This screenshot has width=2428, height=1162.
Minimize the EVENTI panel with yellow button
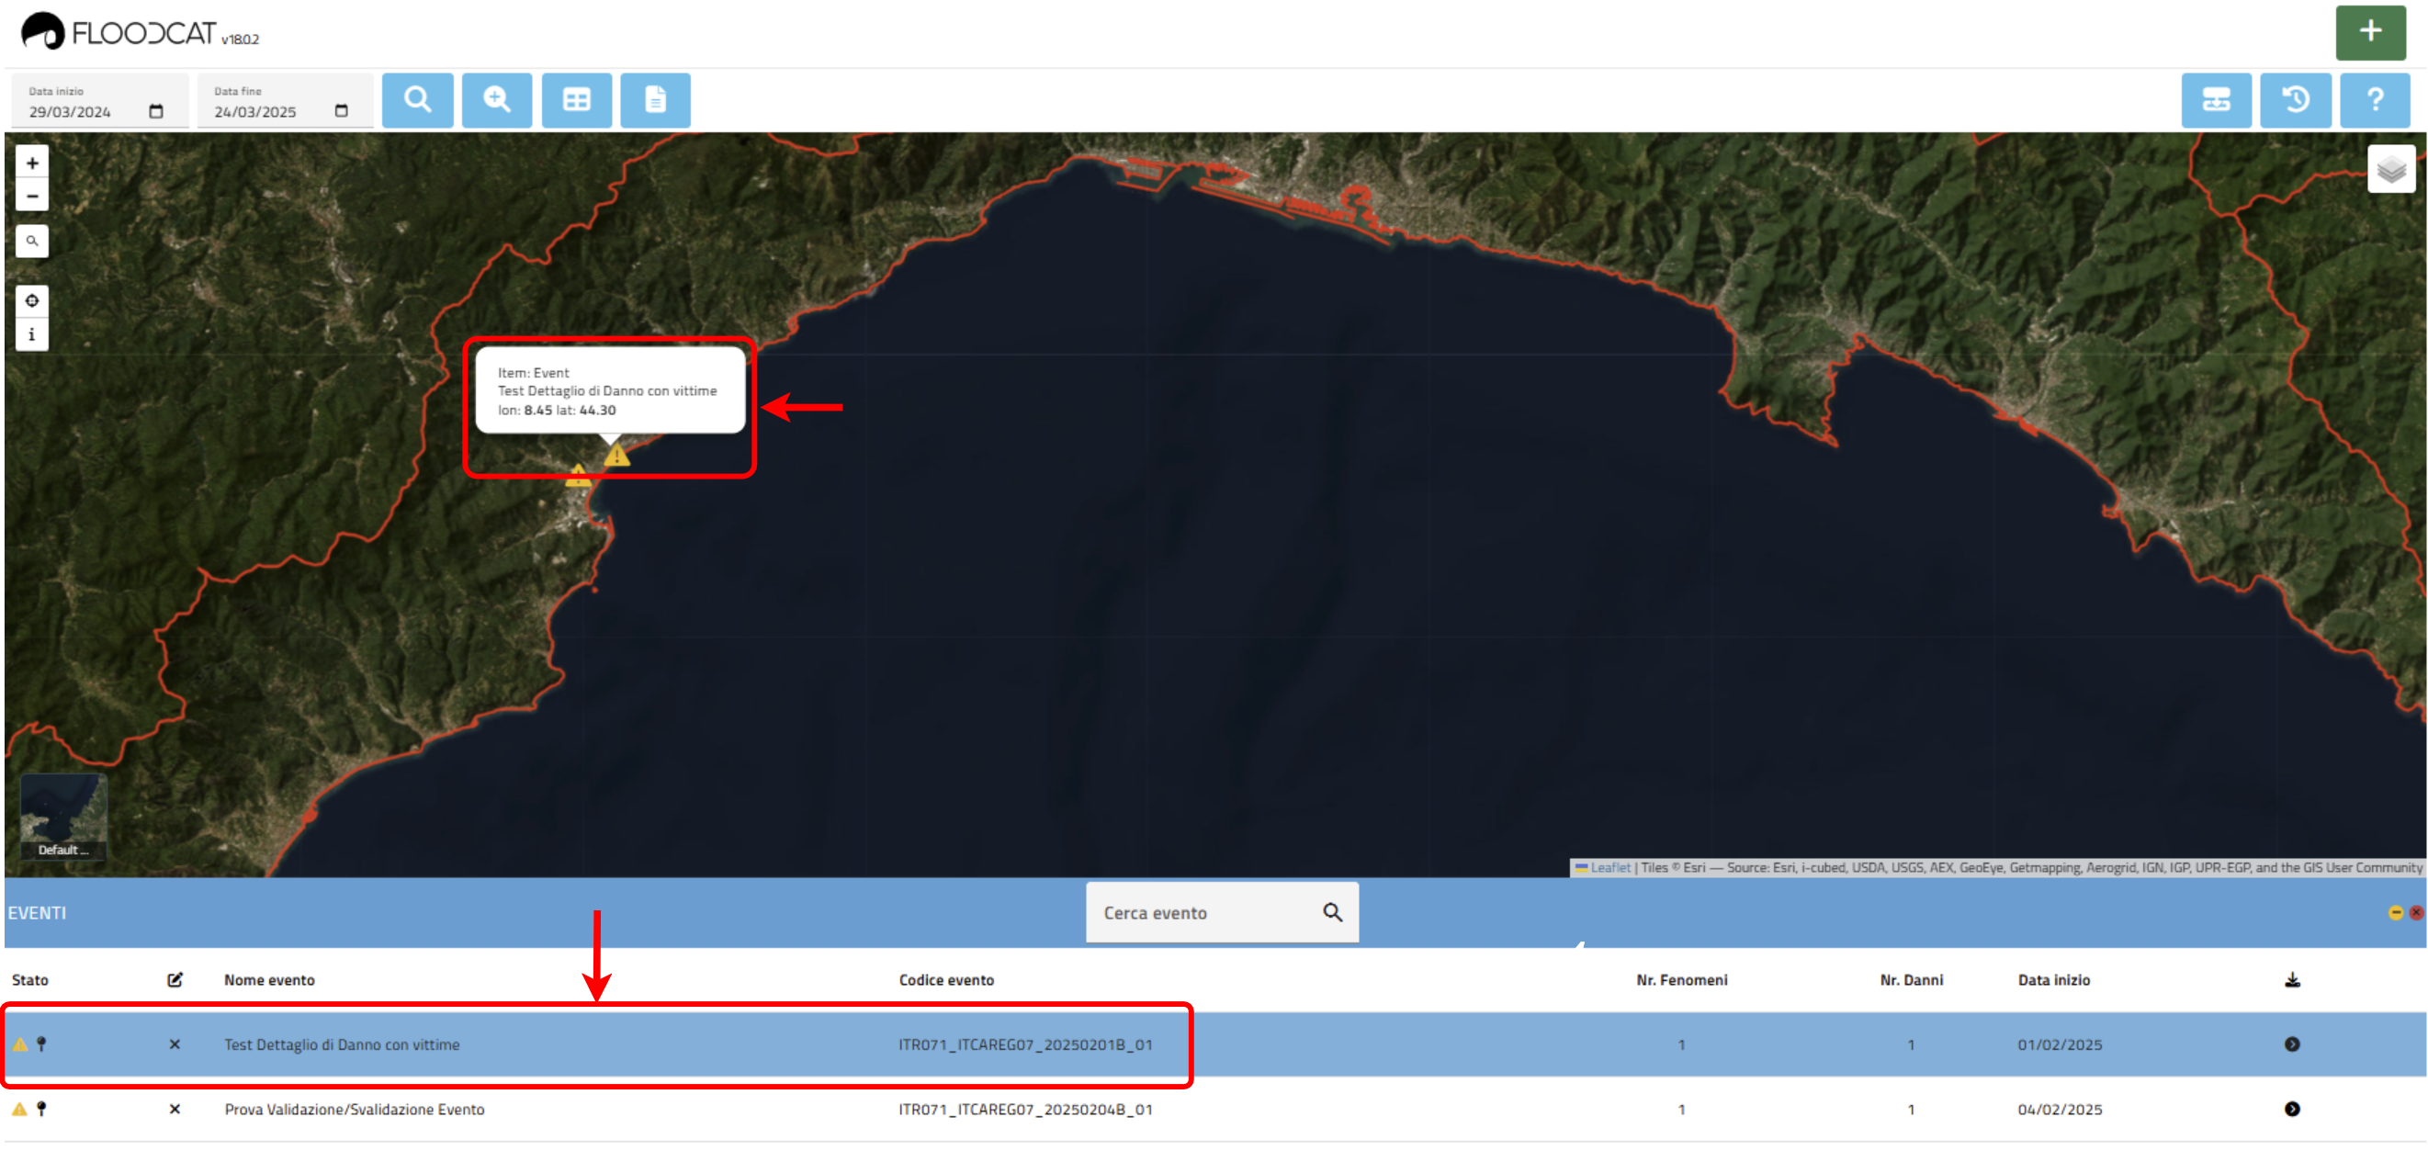click(2395, 912)
